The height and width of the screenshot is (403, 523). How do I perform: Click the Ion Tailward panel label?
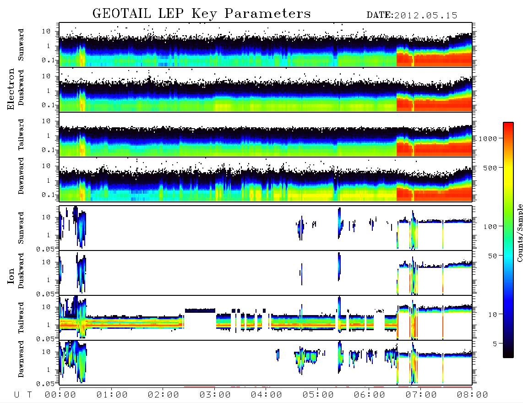point(21,318)
